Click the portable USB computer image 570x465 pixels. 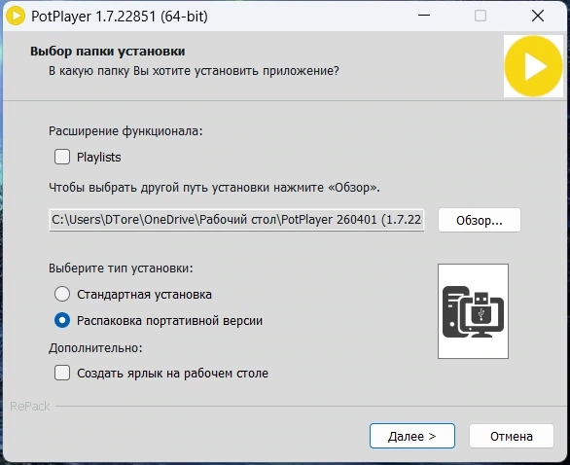(x=473, y=311)
